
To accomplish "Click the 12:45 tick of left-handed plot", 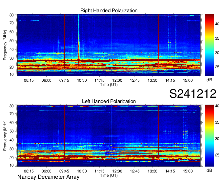I will pyautogui.click(x=135, y=171).
